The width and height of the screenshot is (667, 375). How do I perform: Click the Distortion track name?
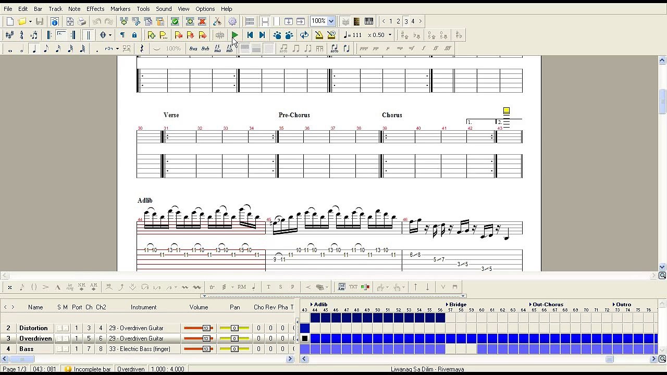[33, 328]
